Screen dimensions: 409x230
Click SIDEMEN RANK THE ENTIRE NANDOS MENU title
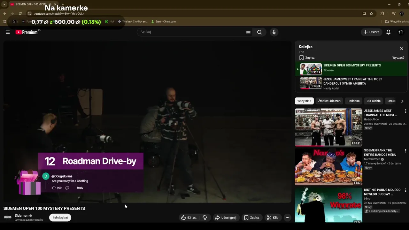tap(380, 152)
